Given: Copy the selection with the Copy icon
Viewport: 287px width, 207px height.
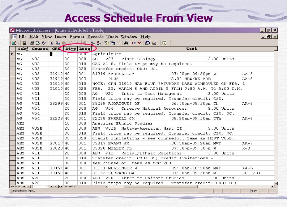Looking at the screenshot, I should coord(58,43).
